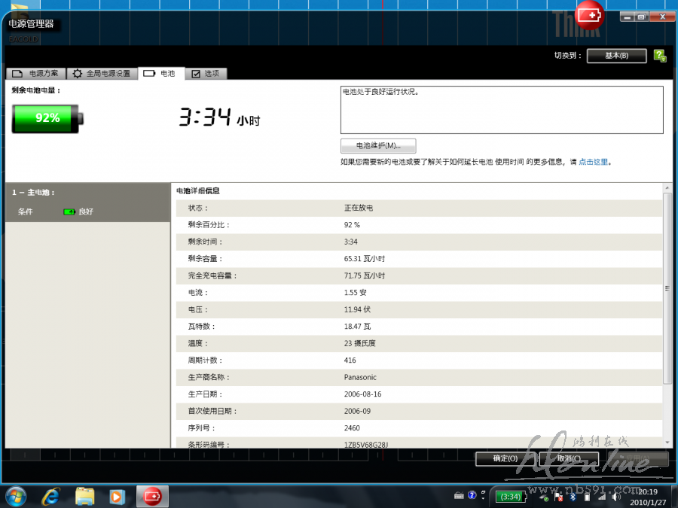
Task: Click the battery details scrollbar down arrow
Action: pos(667,442)
